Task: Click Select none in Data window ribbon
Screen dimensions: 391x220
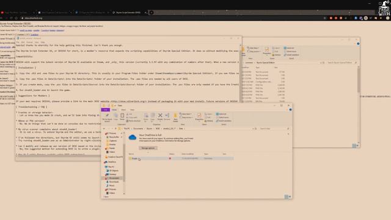Action: pyautogui.click(x=222, y=117)
